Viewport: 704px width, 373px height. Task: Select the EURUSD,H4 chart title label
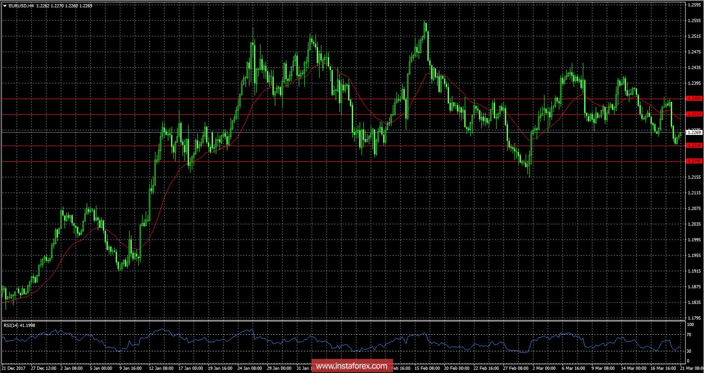22,6
